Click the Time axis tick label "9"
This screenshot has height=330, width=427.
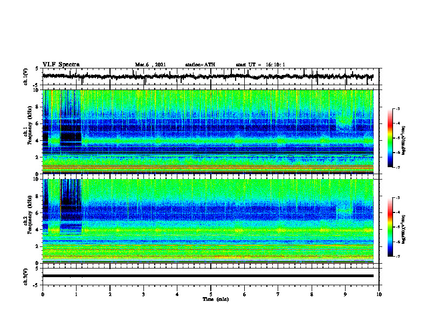[x=345, y=294]
